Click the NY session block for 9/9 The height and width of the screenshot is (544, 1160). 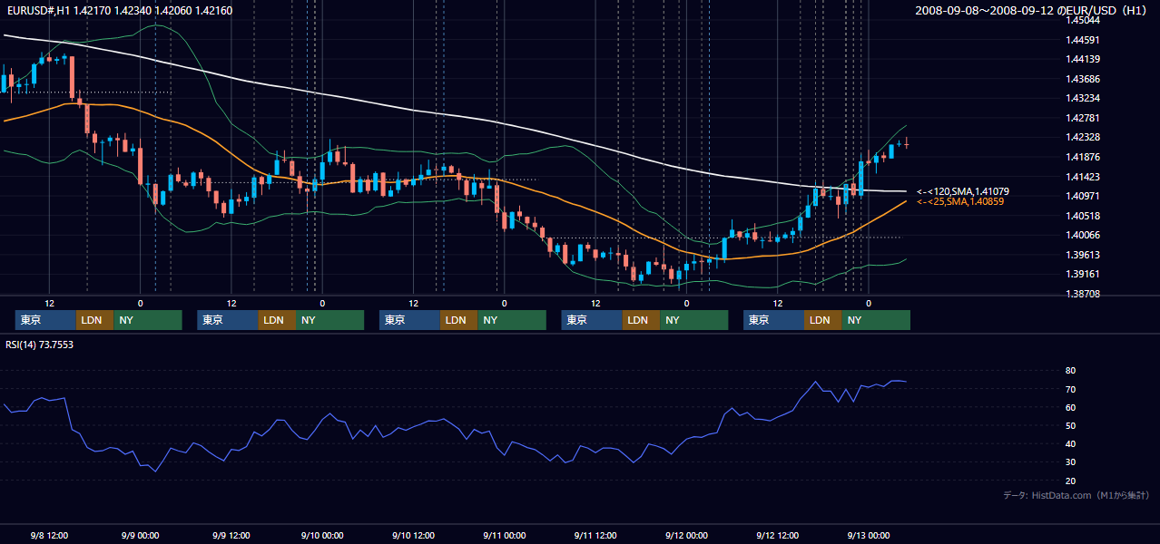click(x=329, y=320)
